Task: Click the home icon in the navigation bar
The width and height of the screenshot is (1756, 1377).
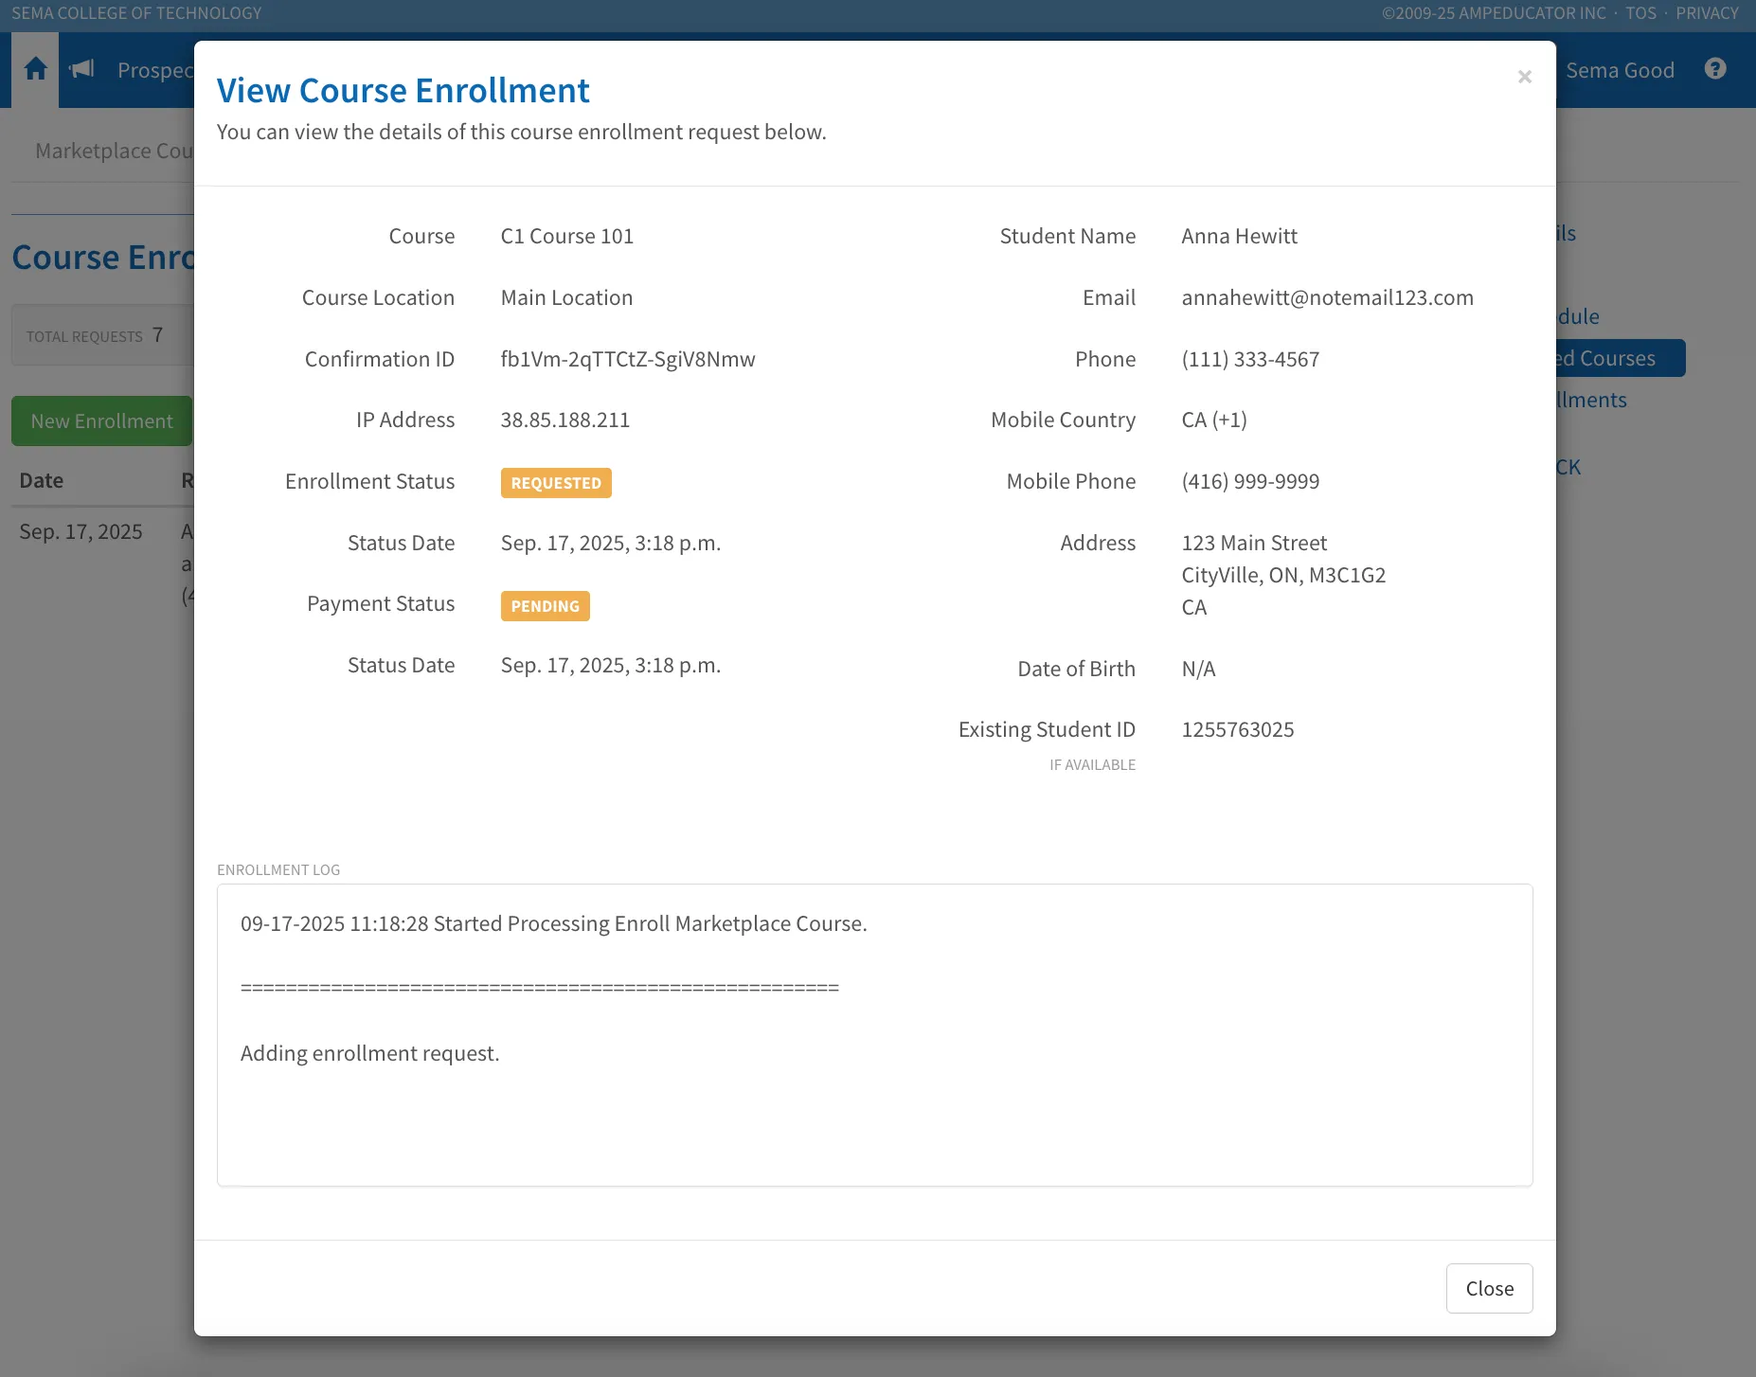Action: (x=35, y=69)
